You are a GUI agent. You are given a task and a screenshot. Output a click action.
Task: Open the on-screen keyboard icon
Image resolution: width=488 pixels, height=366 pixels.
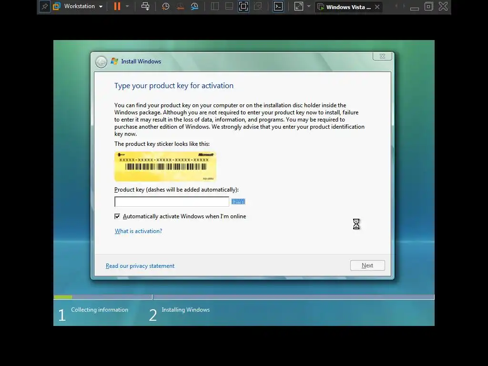(238, 202)
